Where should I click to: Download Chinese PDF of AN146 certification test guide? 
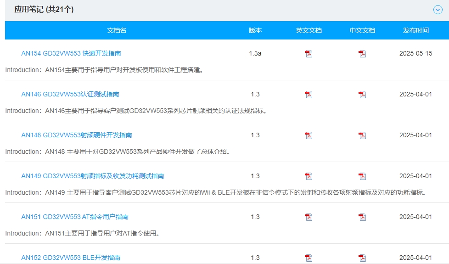coord(362,95)
